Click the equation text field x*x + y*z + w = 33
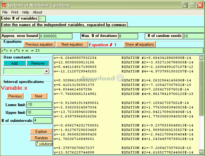This screenshot has width=205, height=156. 102,51
